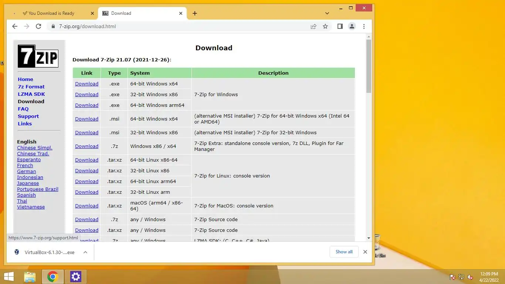The height and width of the screenshot is (284, 505).
Task: Open FAQ in the sidebar
Action: (23, 109)
